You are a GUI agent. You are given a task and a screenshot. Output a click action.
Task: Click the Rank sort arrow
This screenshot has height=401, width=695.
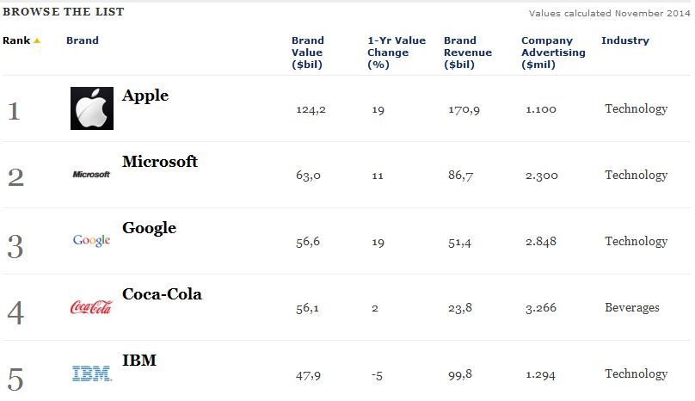[x=37, y=40]
